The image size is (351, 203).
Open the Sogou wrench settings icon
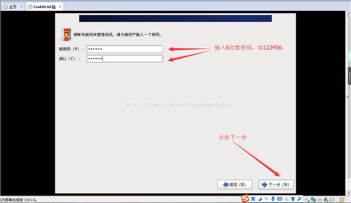[299, 199]
